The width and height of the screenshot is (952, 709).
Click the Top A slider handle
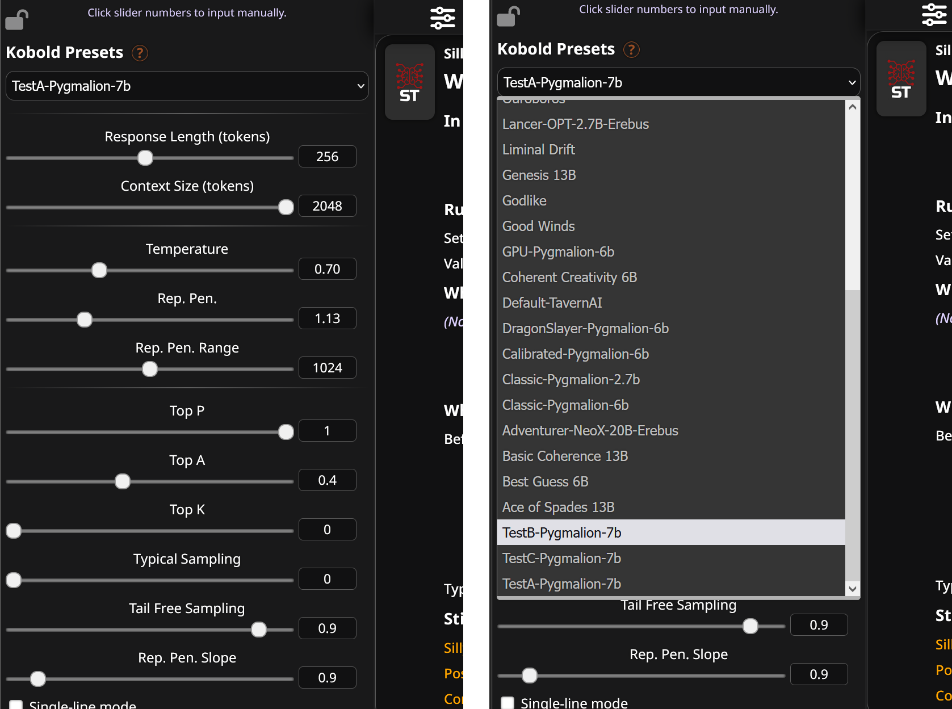[x=123, y=481]
